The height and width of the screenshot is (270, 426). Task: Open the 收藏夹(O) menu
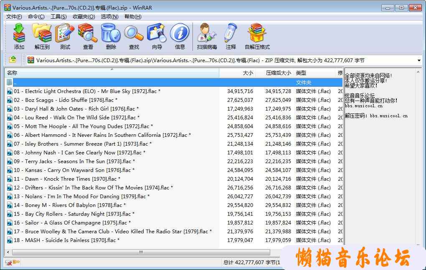coord(84,17)
